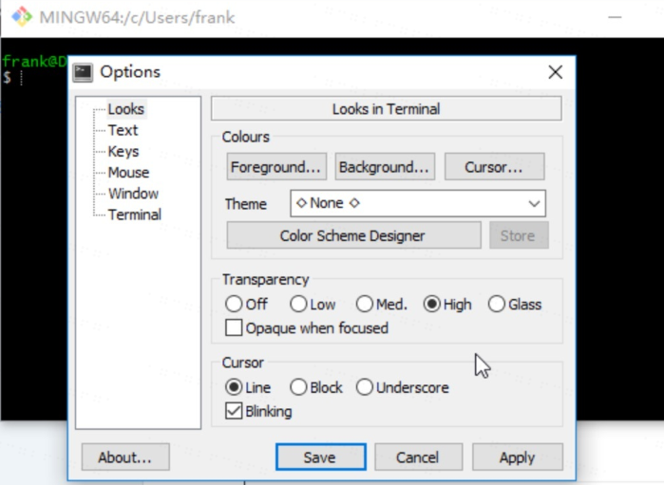Select High transparency option

point(447,304)
